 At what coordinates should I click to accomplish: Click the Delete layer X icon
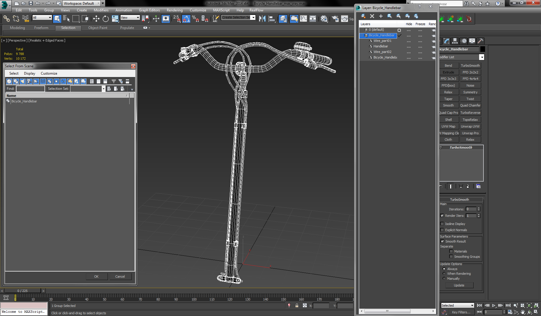[x=372, y=16]
